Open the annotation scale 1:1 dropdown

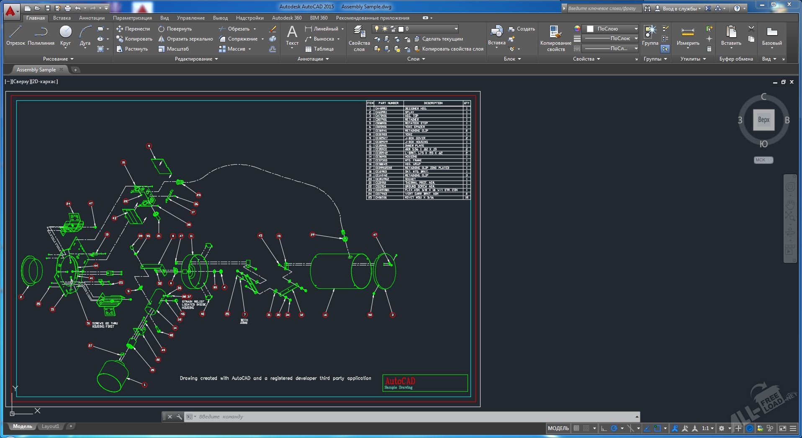pos(707,428)
